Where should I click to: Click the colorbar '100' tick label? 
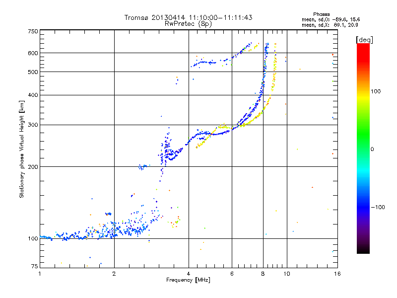coord(376,91)
